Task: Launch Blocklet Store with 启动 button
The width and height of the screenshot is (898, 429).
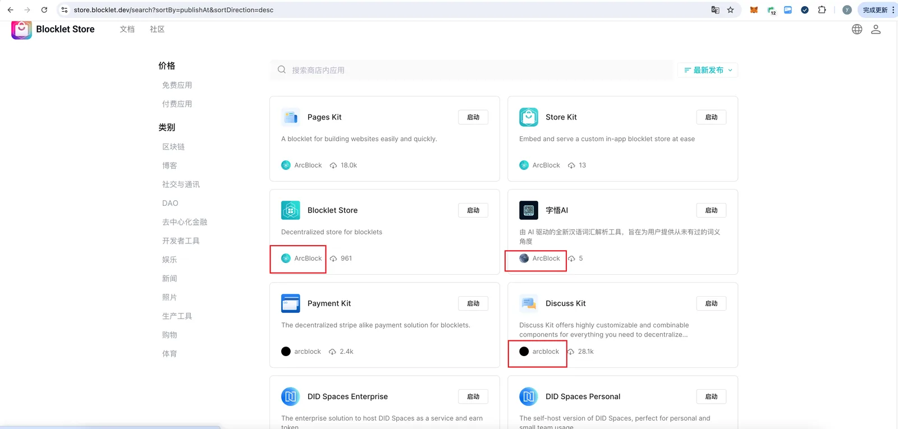Action: [473, 210]
